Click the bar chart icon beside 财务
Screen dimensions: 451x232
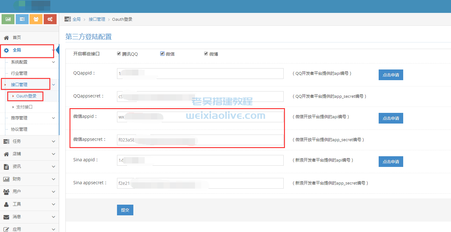click(x=6, y=179)
